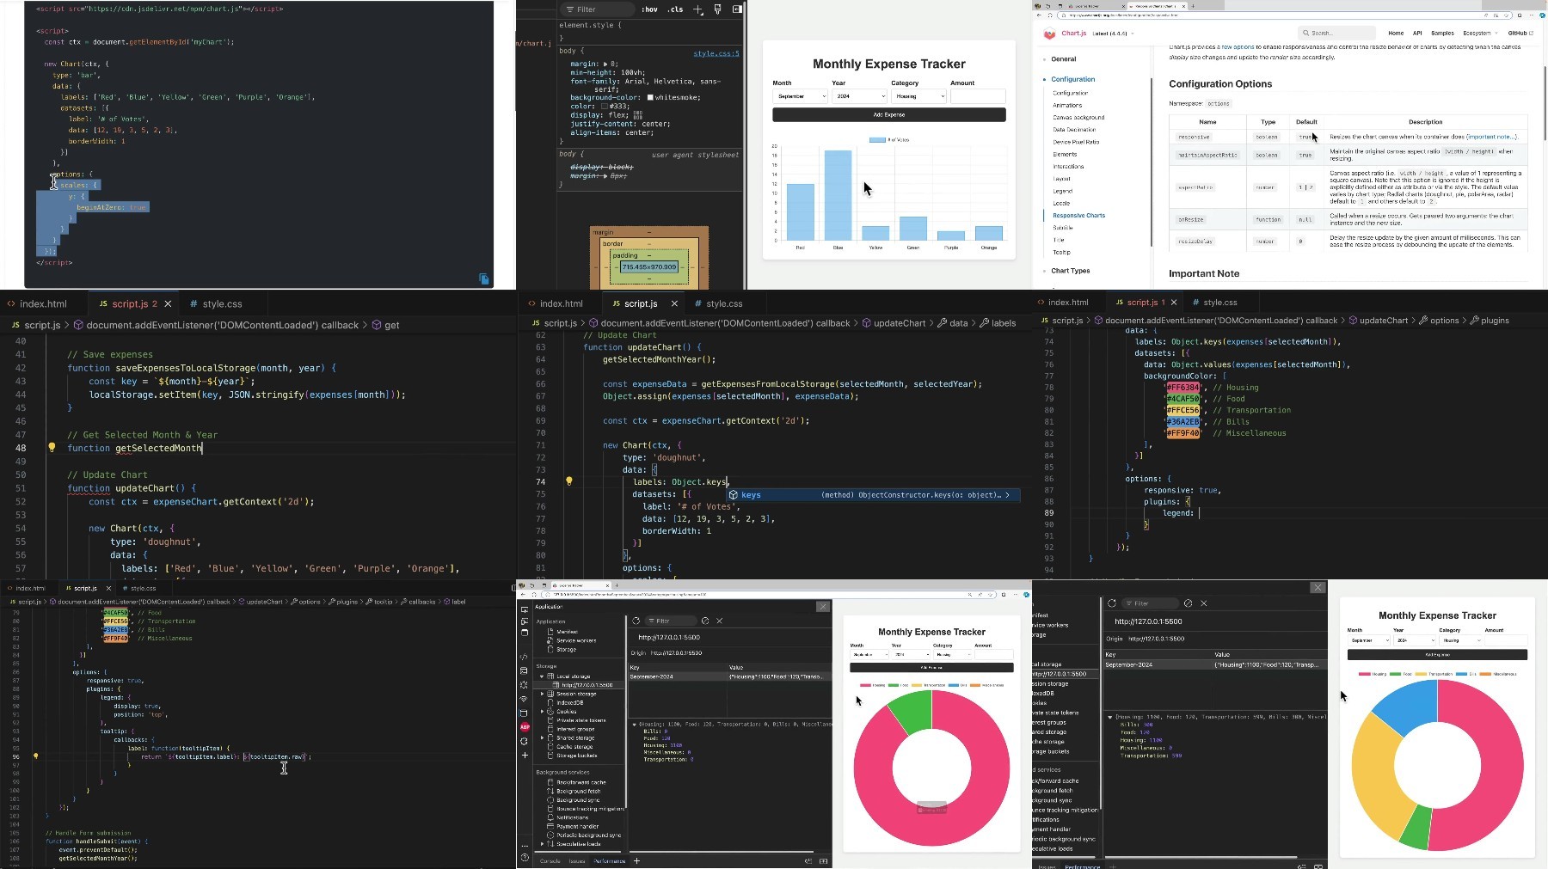Expand the Cookies tree node

(x=542, y=712)
